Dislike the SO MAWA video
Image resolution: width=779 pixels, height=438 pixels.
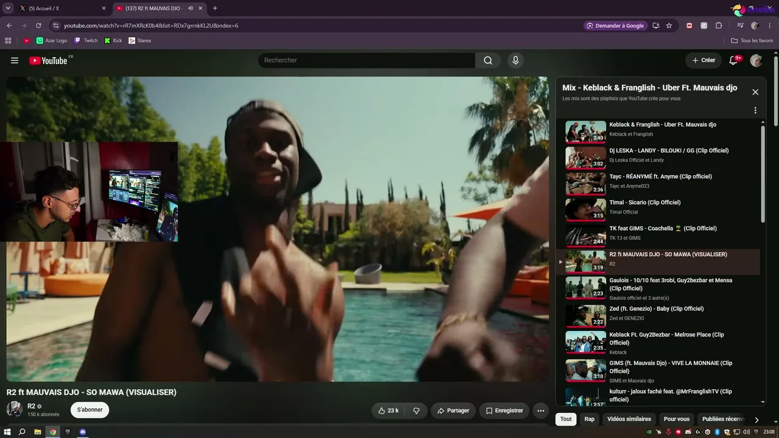click(x=416, y=411)
